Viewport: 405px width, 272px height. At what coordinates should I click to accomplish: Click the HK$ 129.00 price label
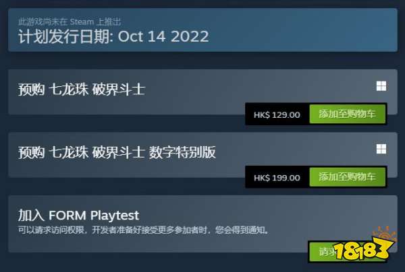pos(277,115)
